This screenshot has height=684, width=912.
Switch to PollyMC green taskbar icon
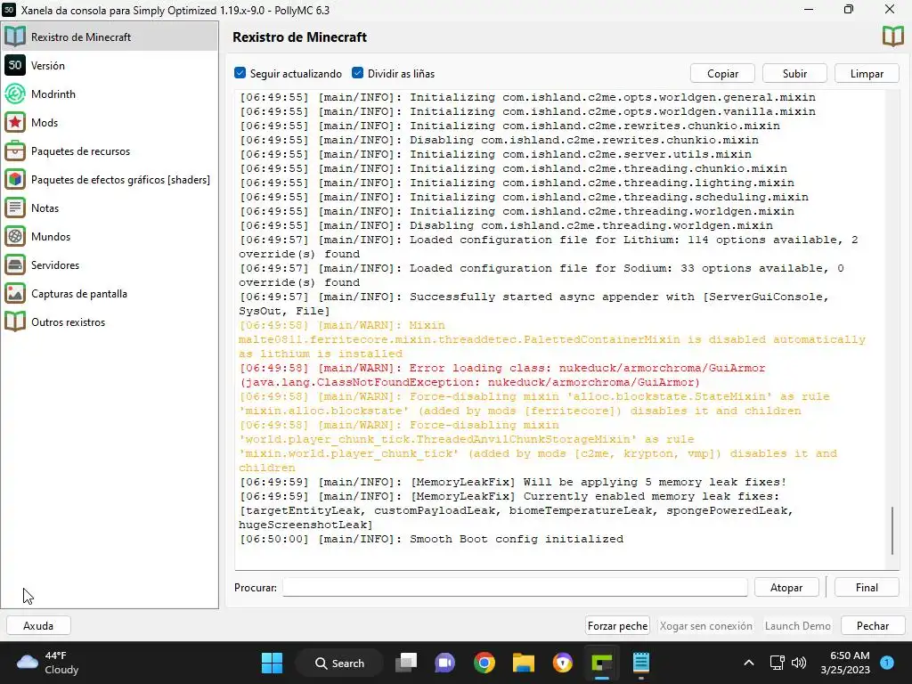pyautogui.click(x=601, y=663)
